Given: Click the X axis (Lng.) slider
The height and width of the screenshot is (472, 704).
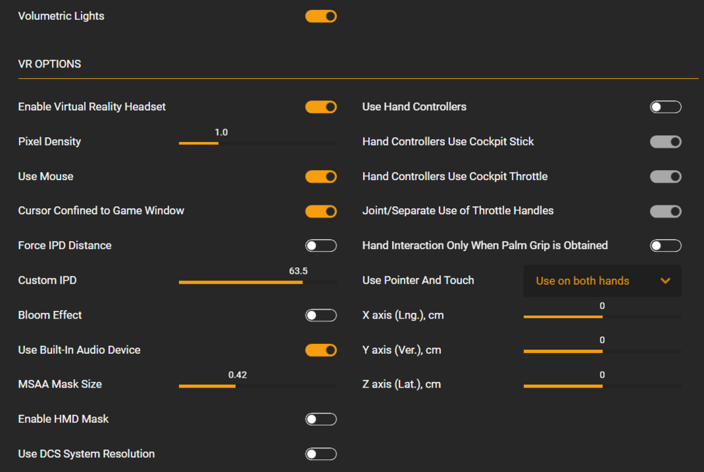Looking at the screenshot, I should 602,317.
